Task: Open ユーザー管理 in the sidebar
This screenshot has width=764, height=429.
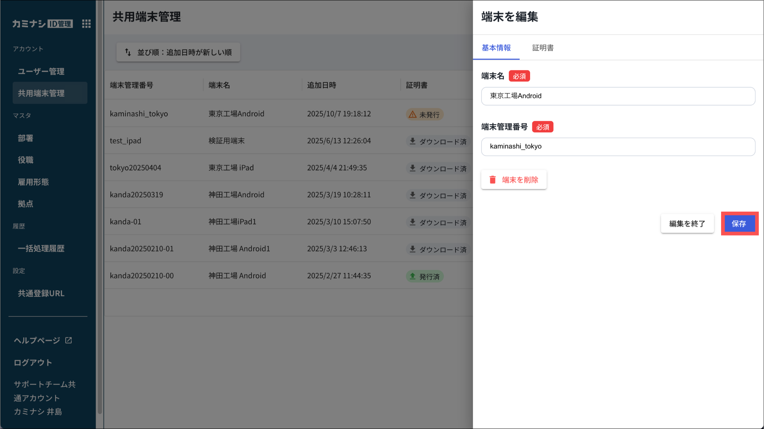Action: (x=41, y=71)
